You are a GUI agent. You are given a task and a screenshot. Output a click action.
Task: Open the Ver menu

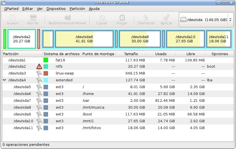point(40,9)
